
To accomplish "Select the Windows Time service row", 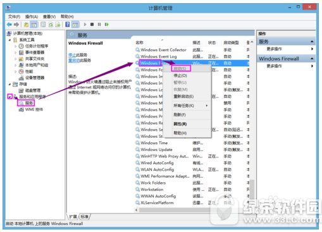I will coord(192,143).
